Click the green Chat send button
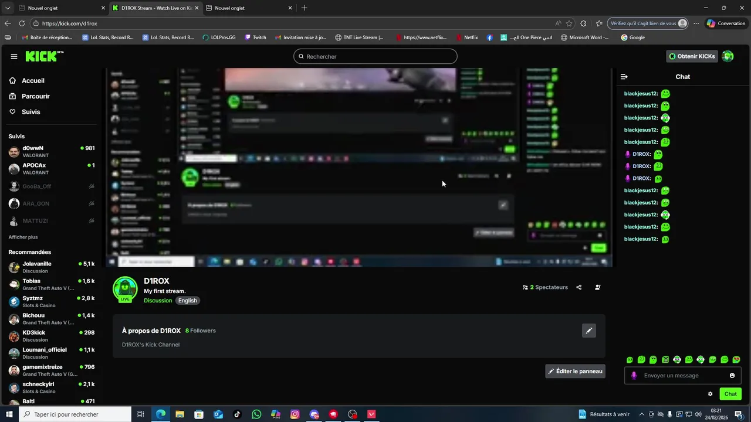This screenshot has width=751, height=422. click(x=730, y=394)
